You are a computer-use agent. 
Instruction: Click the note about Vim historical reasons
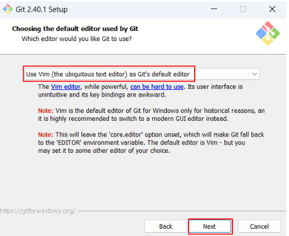pos(152,115)
